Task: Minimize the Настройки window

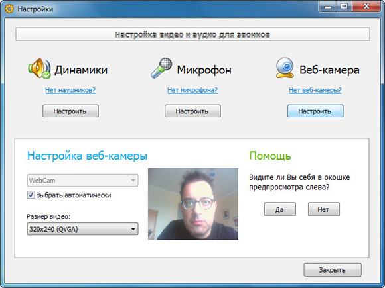Action: coord(328,7)
